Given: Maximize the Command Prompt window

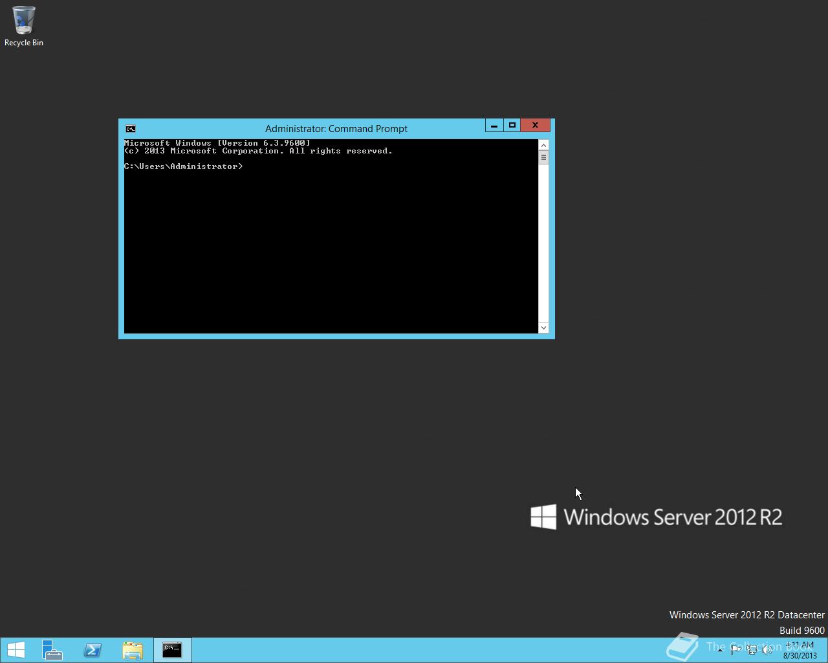Looking at the screenshot, I should (512, 125).
